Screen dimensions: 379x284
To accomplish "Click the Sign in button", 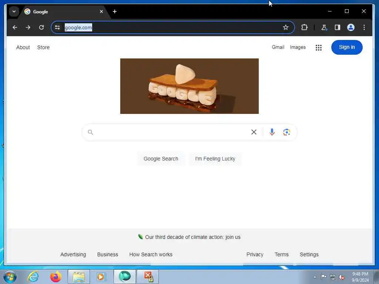I will point(346,47).
